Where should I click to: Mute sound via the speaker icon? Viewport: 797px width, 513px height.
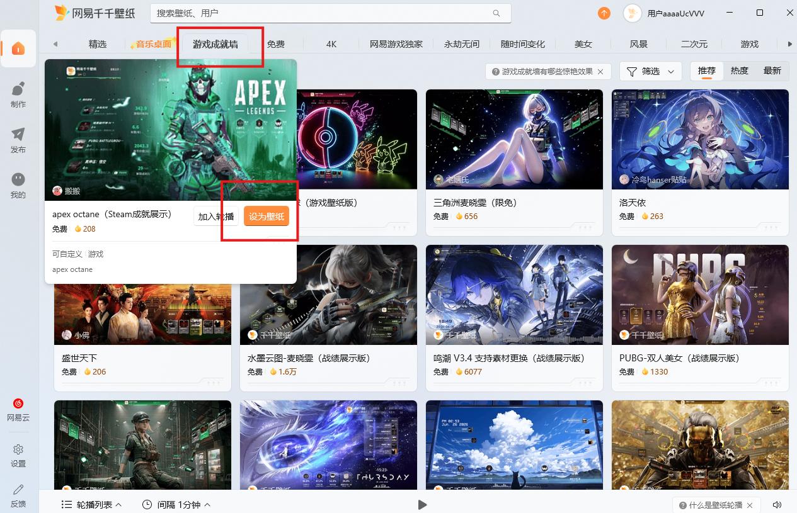[777, 505]
